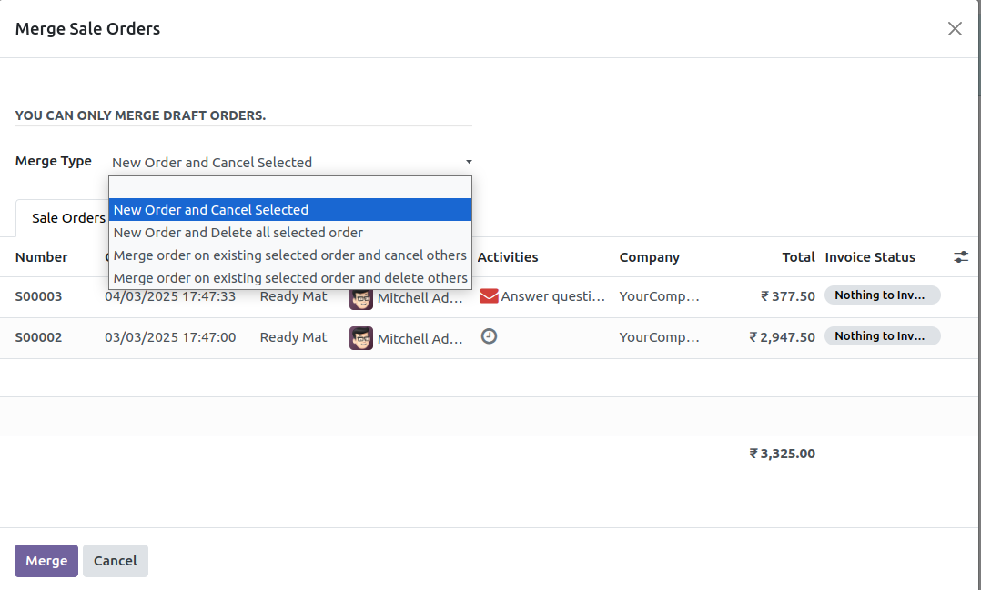
Task: Click the envelope activity icon on order S00003
Action: pyautogui.click(x=490, y=295)
